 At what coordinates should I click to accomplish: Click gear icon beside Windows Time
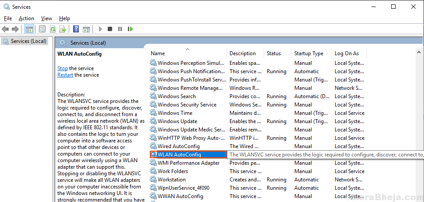[x=153, y=113]
